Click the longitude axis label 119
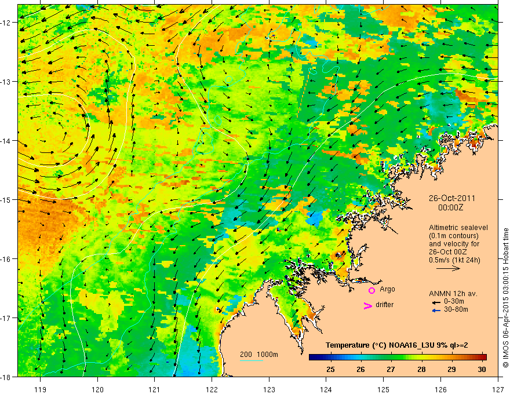This screenshot has width=510, height=394. pyautogui.click(x=41, y=389)
